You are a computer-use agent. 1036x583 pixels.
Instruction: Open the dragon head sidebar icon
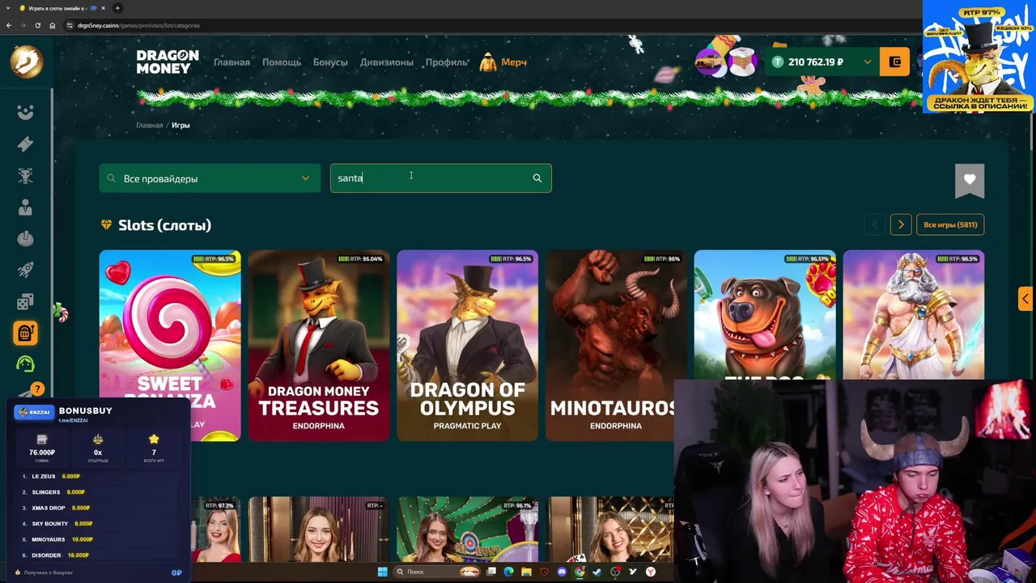click(25, 176)
